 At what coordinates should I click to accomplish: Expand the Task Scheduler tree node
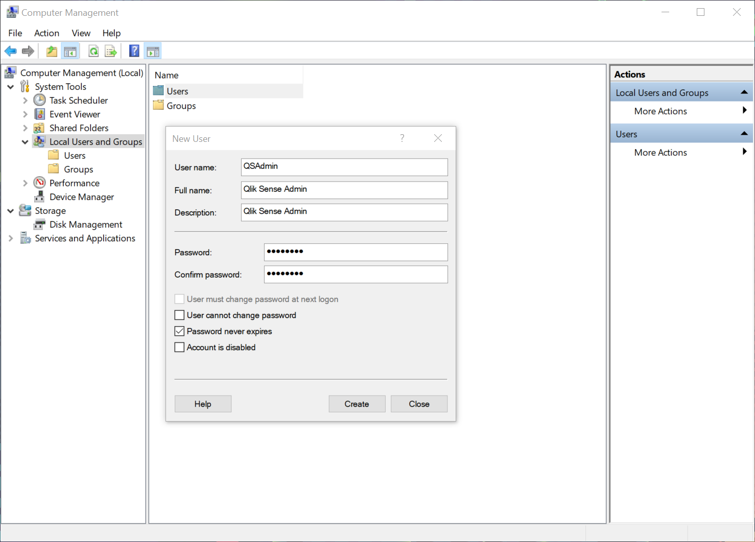pyautogui.click(x=26, y=100)
